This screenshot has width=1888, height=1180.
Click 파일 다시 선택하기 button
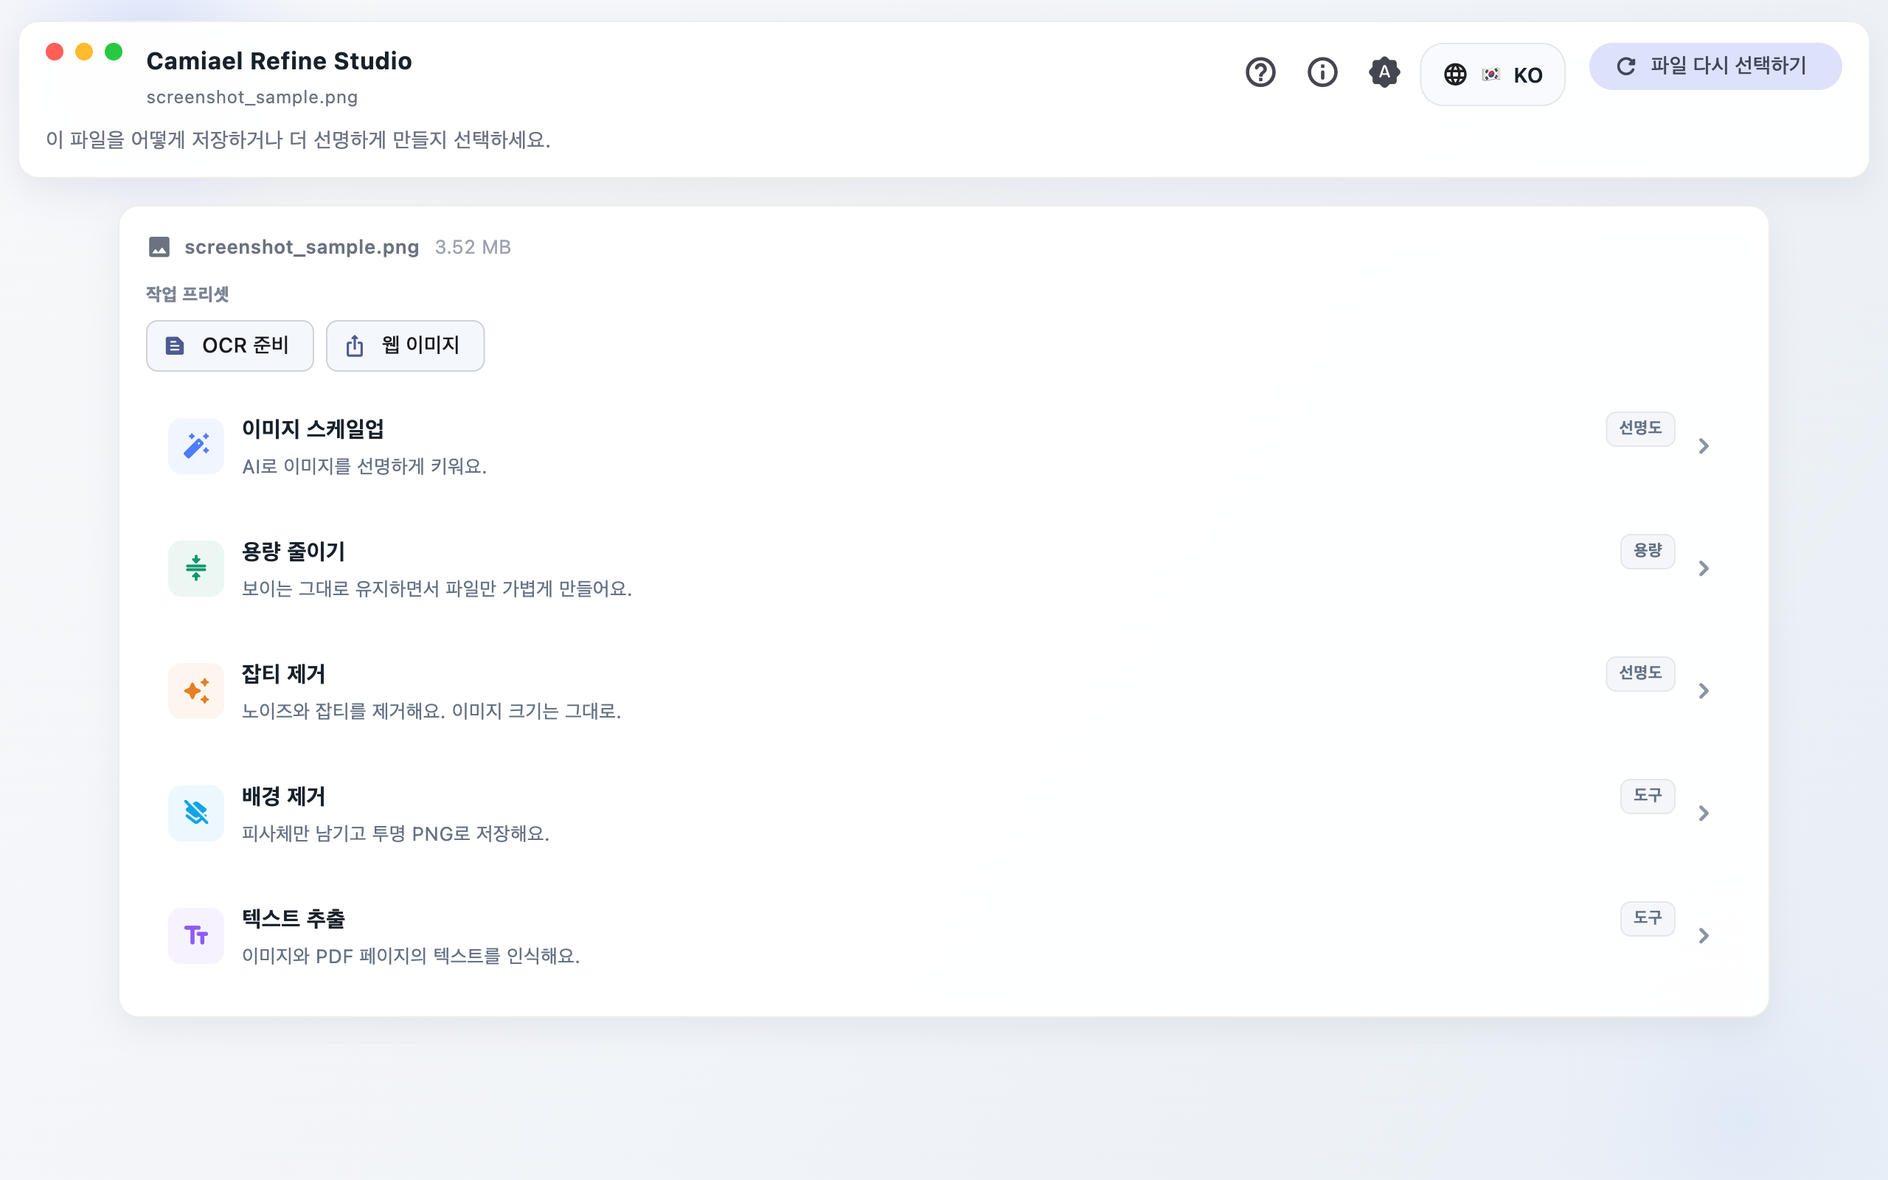tap(1715, 66)
